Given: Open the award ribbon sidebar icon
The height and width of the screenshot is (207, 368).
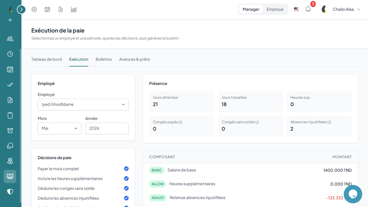Looking at the screenshot, I should (10, 161).
